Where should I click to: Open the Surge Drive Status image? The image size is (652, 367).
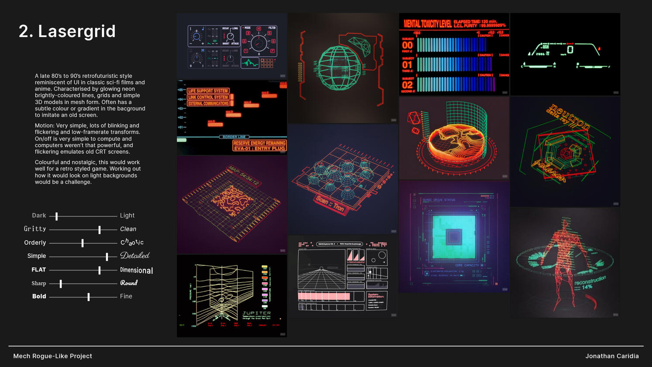(x=454, y=236)
